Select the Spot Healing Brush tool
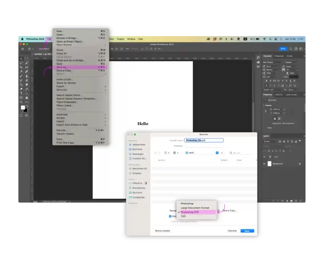324x270 pixels. coord(27,72)
